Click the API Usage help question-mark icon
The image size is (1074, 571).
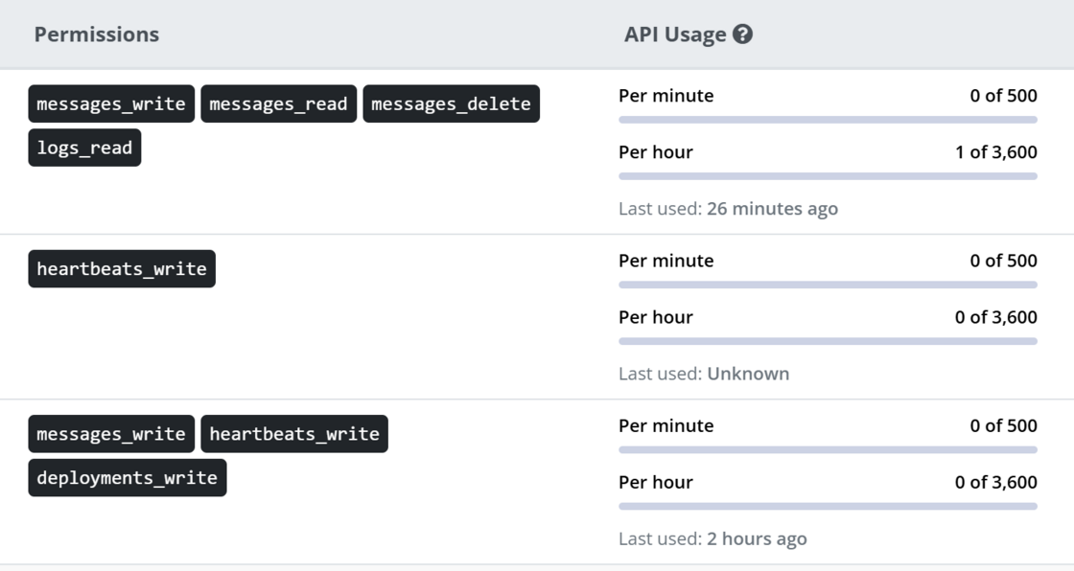(x=742, y=34)
